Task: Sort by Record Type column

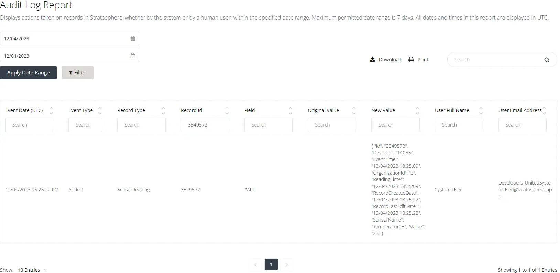Action: point(163,110)
